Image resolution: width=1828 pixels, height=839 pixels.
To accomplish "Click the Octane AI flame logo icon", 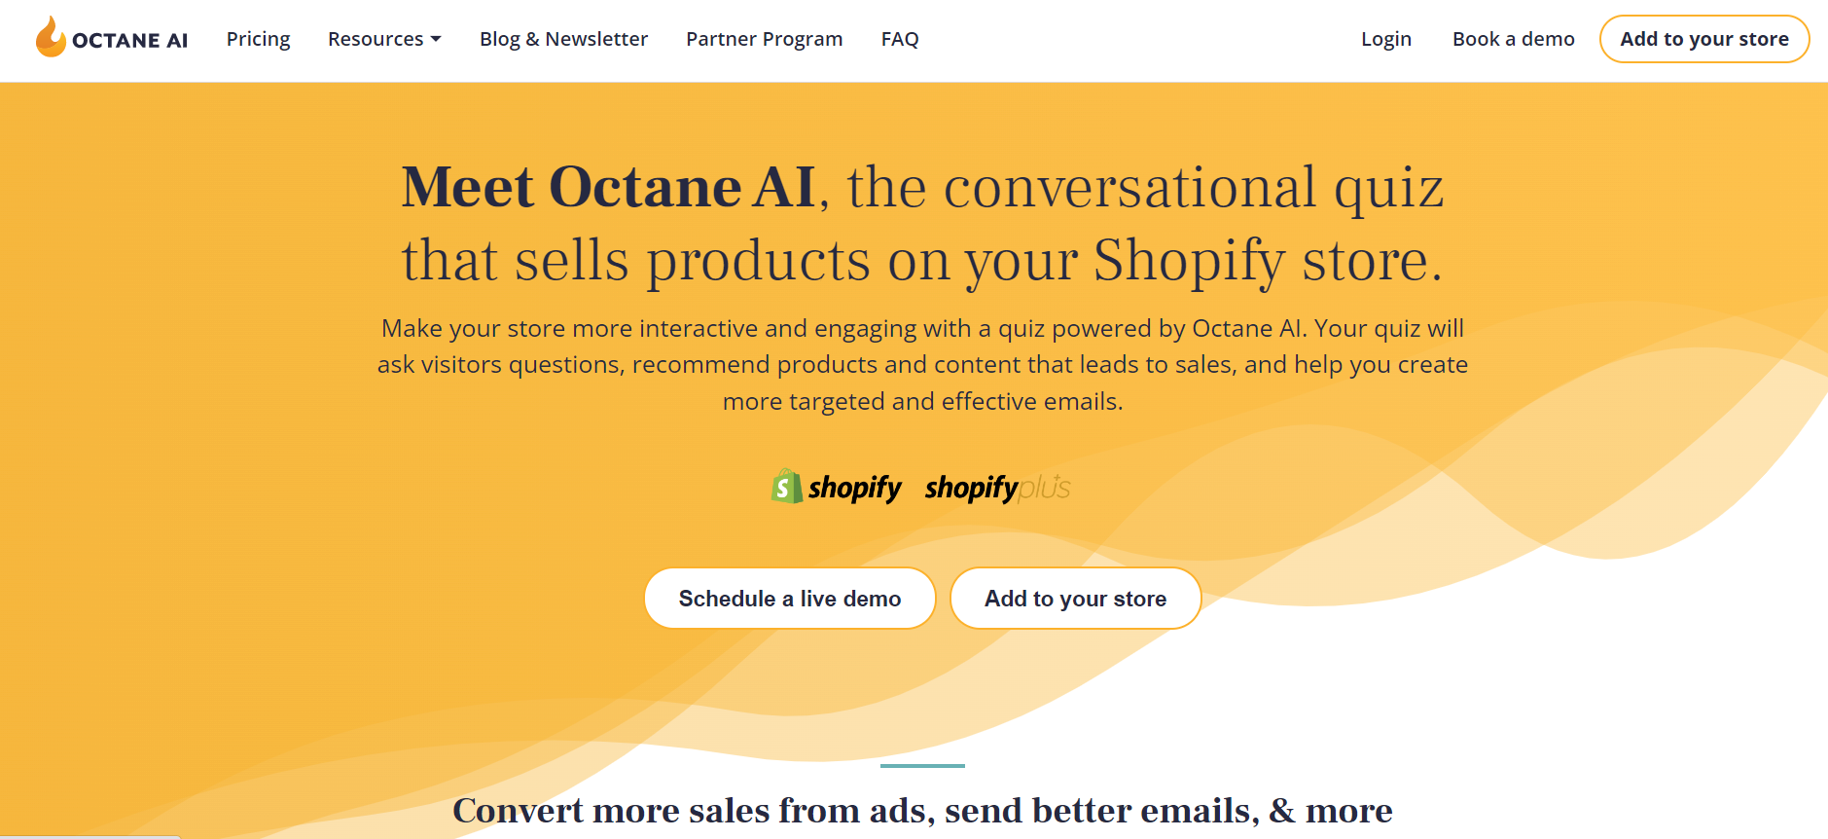I will [51, 37].
